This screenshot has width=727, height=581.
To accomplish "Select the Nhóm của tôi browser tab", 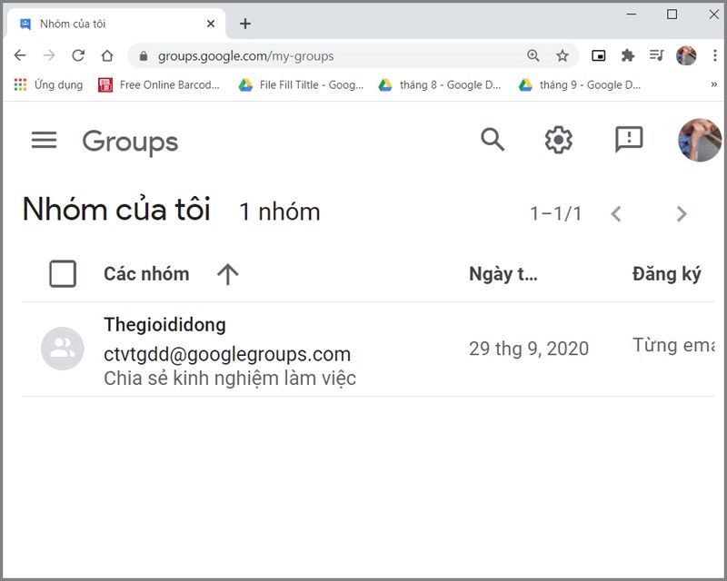I will 116,24.
